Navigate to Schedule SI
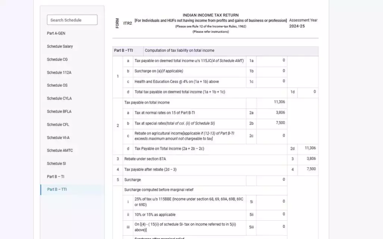The image size is (383, 239). point(56,163)
